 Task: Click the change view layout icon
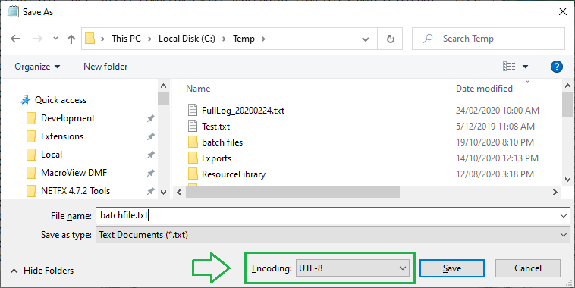click(509, 67)
